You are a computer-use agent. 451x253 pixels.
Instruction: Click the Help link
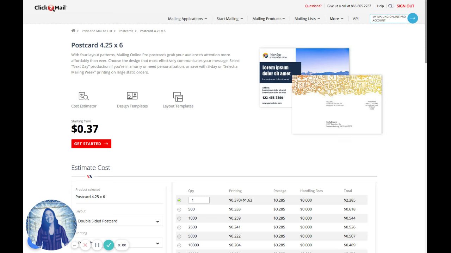tap(381, 6)
